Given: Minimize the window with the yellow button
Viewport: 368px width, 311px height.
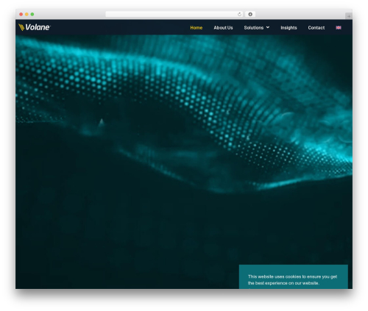Looking at the screenshot, I should 26,15.
